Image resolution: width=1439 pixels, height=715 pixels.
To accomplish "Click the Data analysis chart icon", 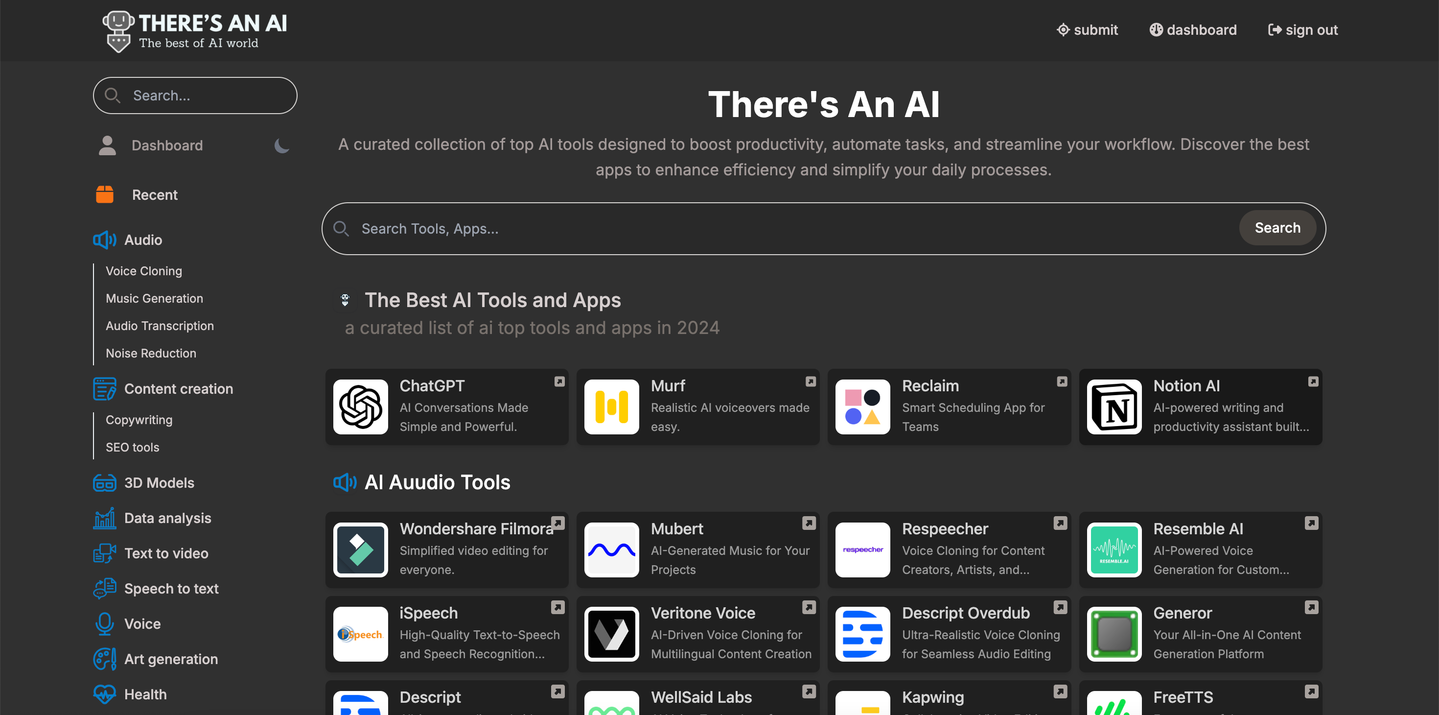I will tap(104, 518).
